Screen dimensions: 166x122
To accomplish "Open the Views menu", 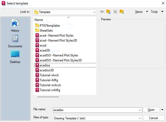I will click(x=139, y=12).
